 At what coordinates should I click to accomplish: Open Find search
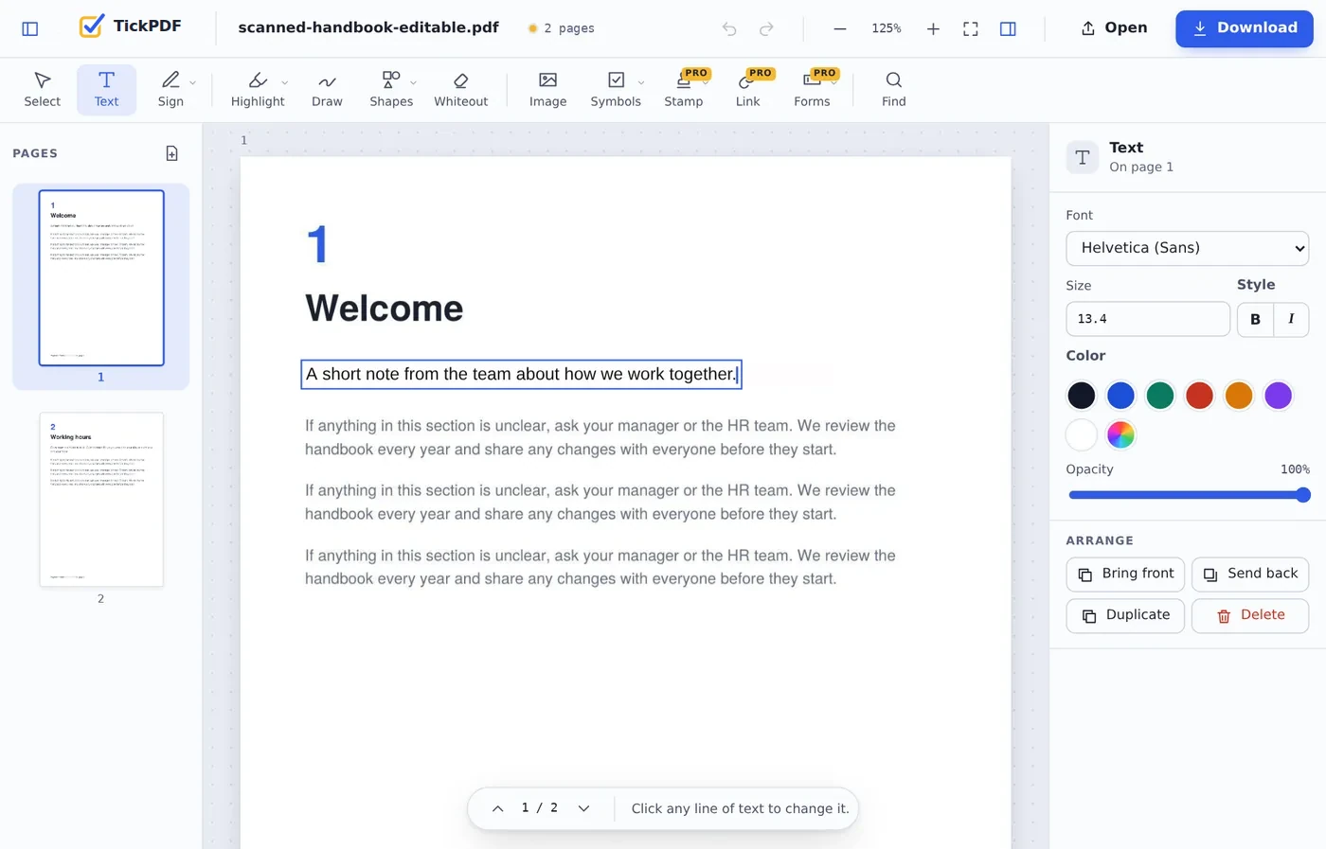[x=893, y=90]
